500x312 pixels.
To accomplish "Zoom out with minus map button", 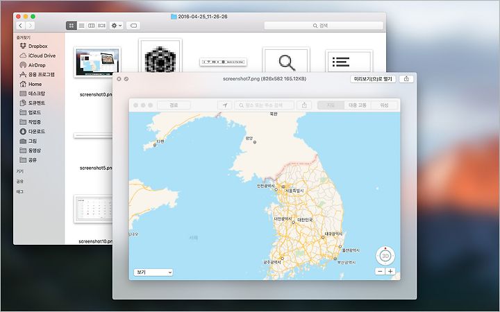I will pos(380,272).
